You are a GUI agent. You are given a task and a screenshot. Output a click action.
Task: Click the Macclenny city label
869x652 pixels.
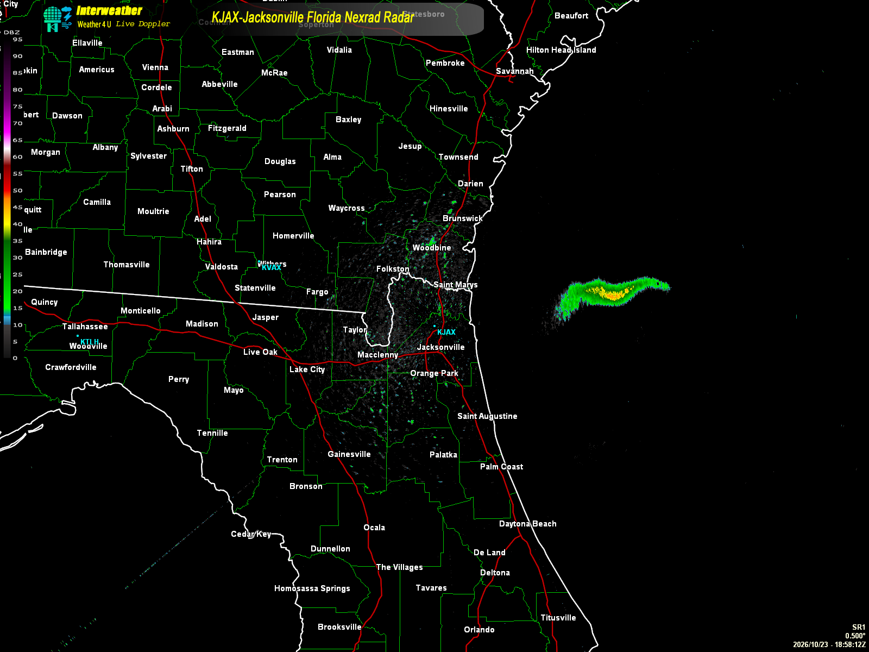(x=378, y=355)
